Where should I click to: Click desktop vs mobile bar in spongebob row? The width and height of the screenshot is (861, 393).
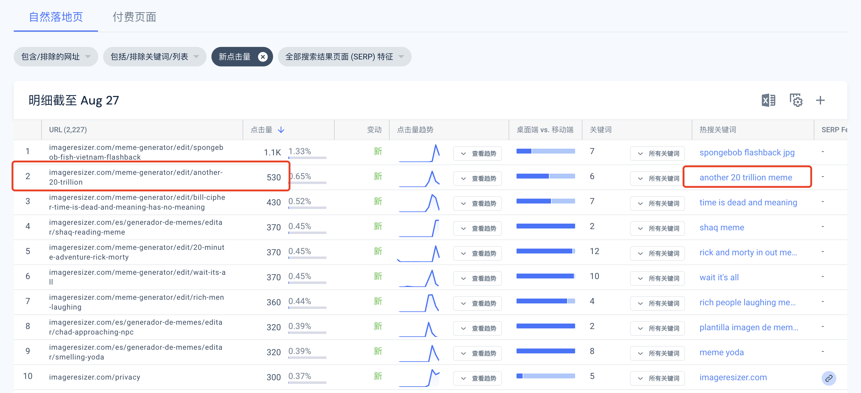pos(546,151)
